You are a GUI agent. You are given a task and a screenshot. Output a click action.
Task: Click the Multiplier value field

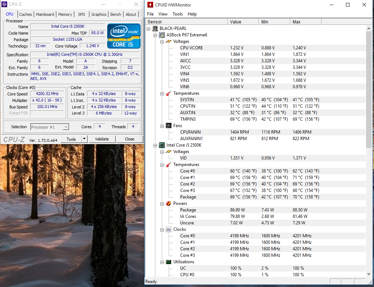pyautogui.click(x=47, y=100)
